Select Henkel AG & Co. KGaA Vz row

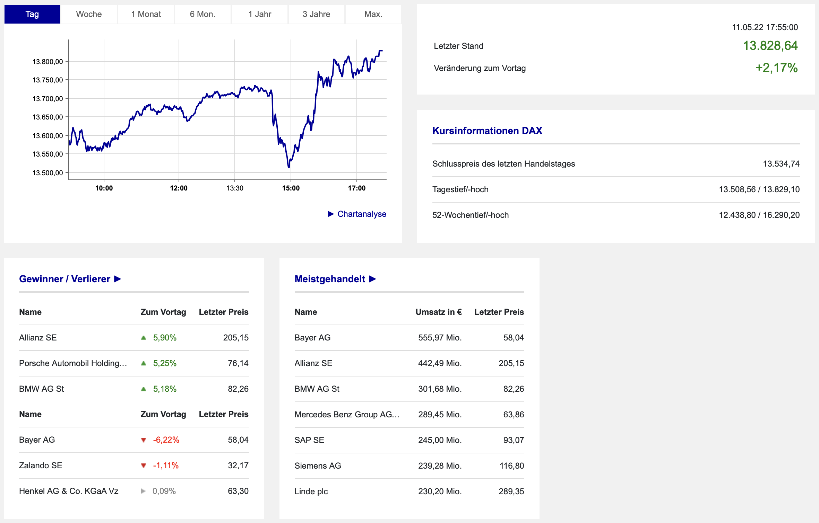click(134, 491)
